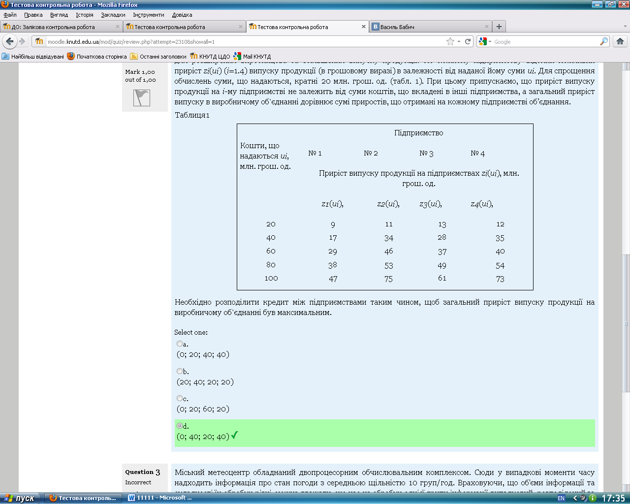This screenshot has width=630, height=504.
Task: Click the EN language indicator in tray
Action: point(561,498)
